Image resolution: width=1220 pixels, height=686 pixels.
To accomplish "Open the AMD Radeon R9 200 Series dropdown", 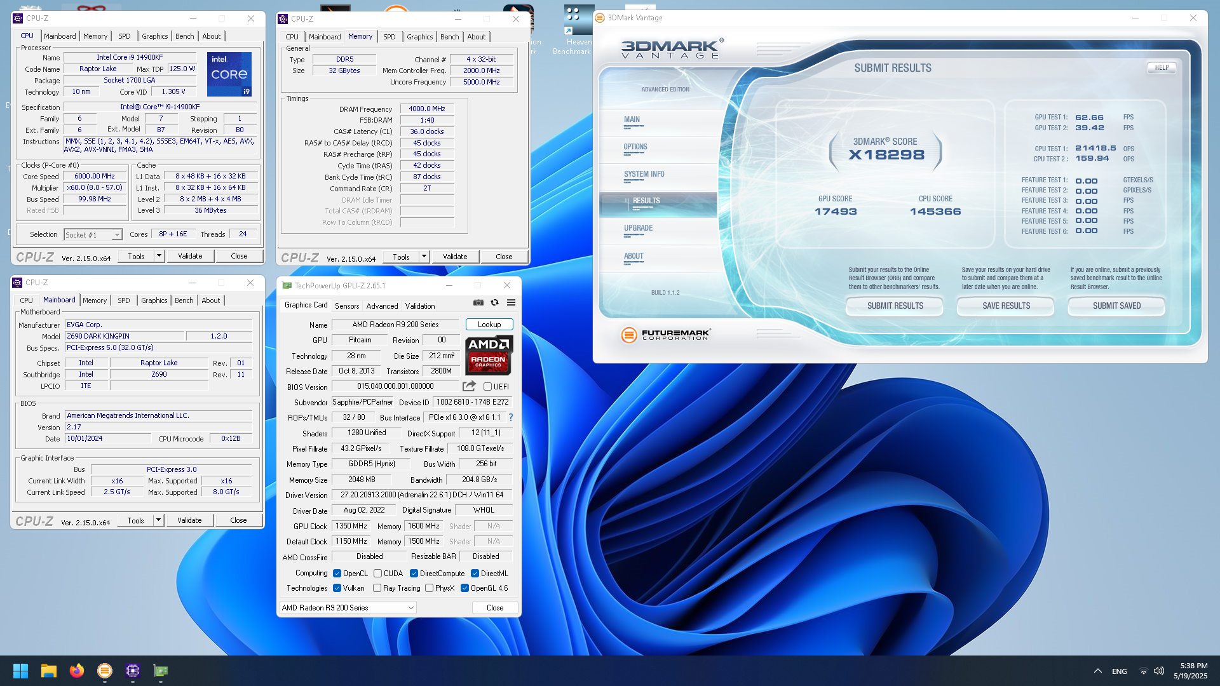I will click(348, 608).
